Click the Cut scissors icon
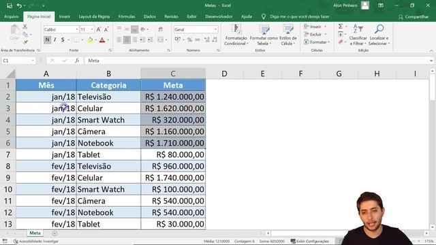436x245 pixels. point(25,27)
